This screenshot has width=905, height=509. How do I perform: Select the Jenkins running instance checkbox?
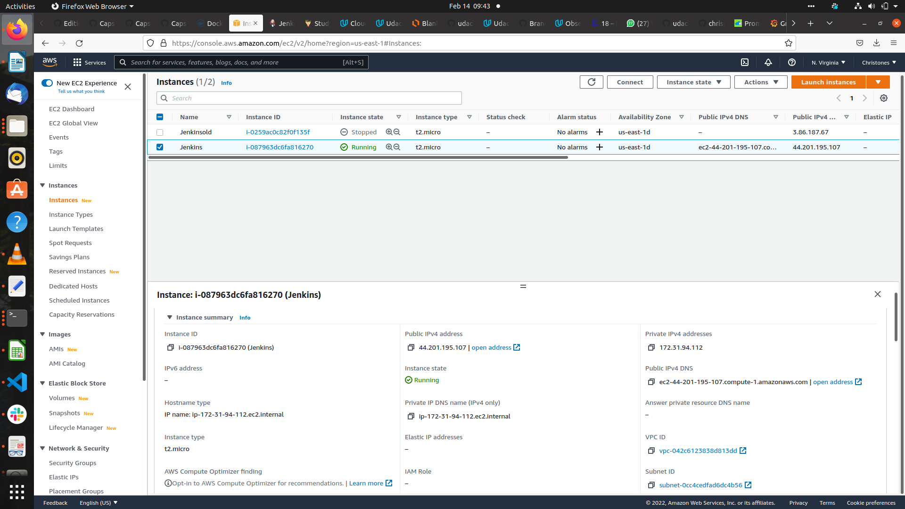click(160, 148)
